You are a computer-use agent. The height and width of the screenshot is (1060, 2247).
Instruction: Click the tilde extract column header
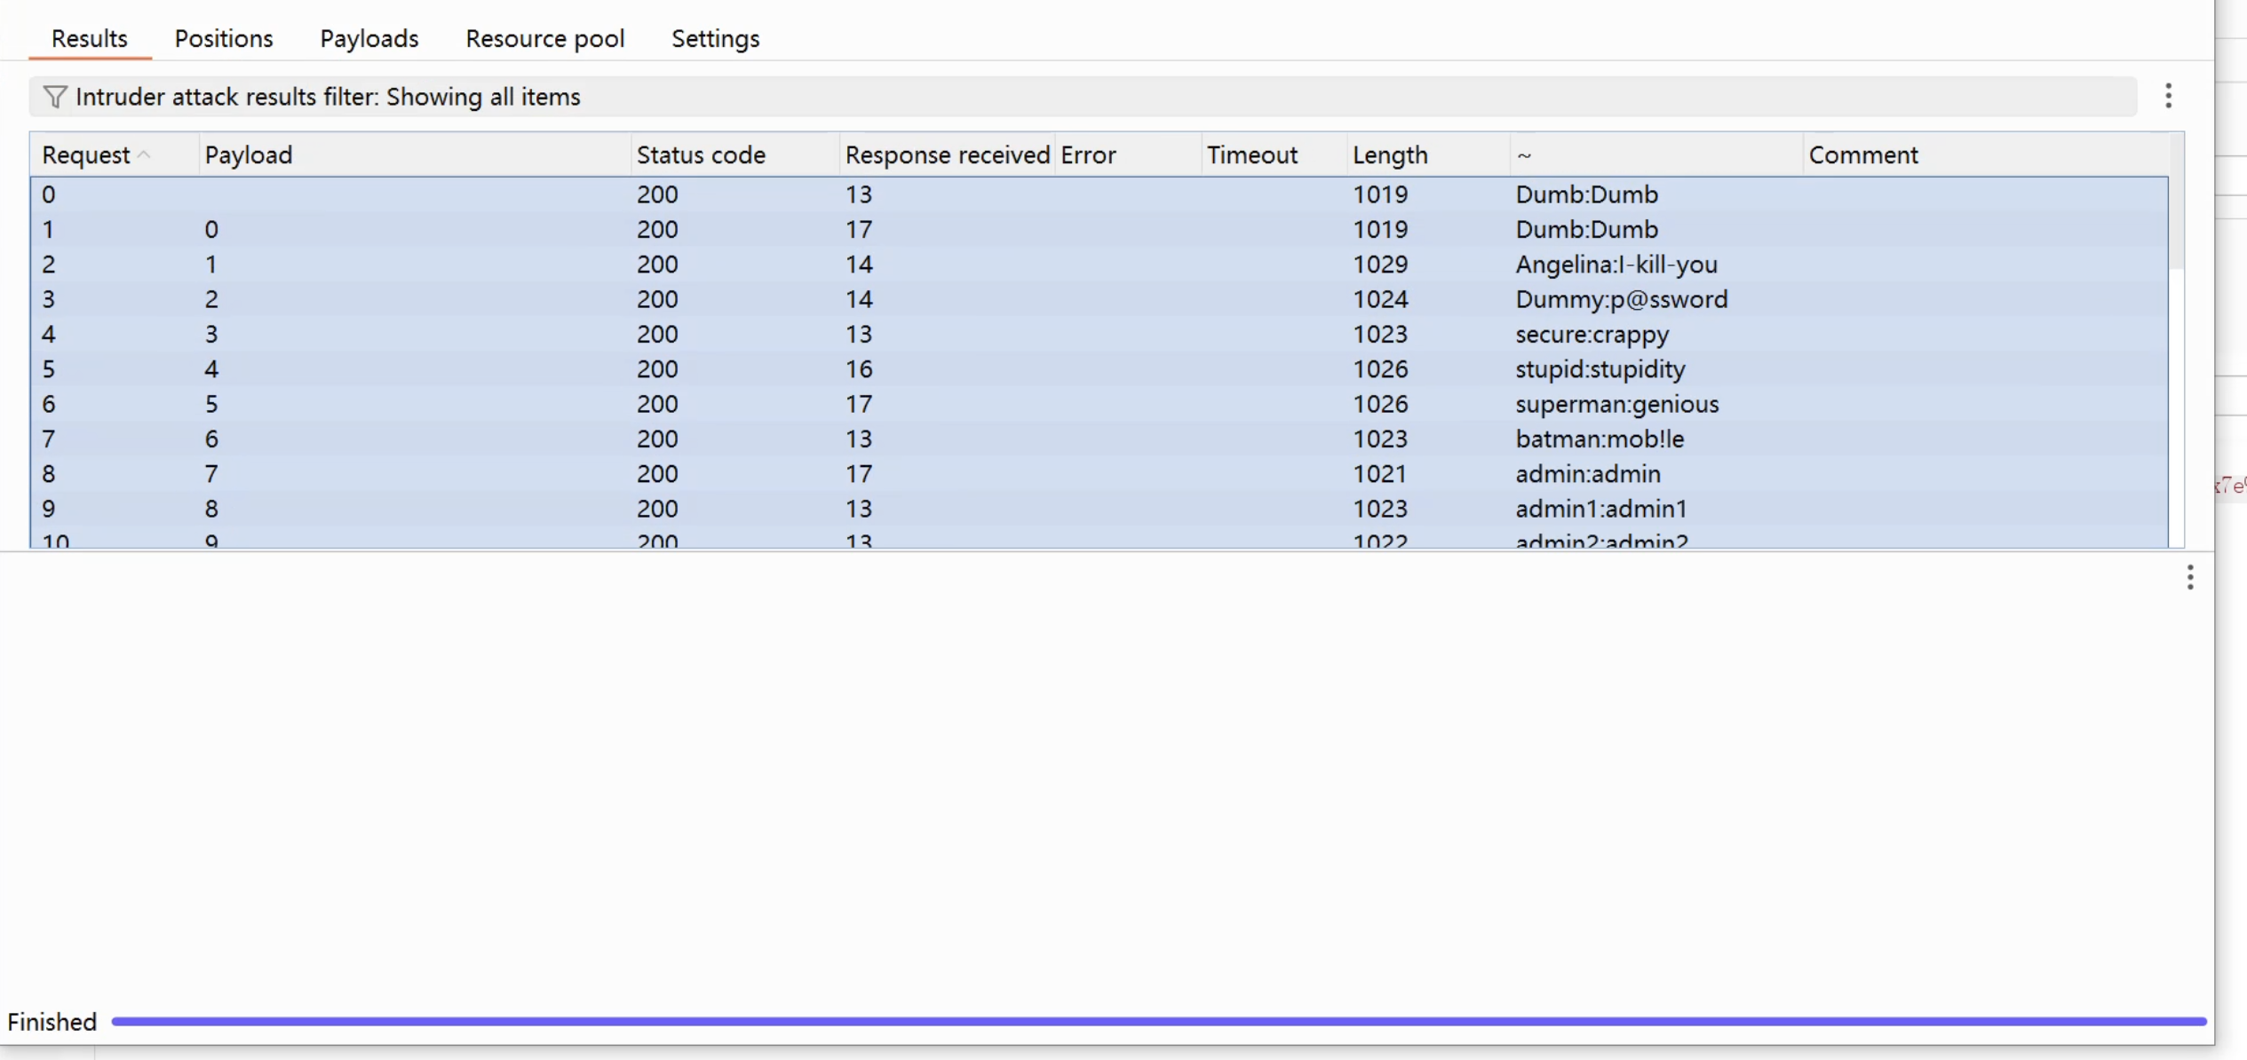tap(1524, 155)
